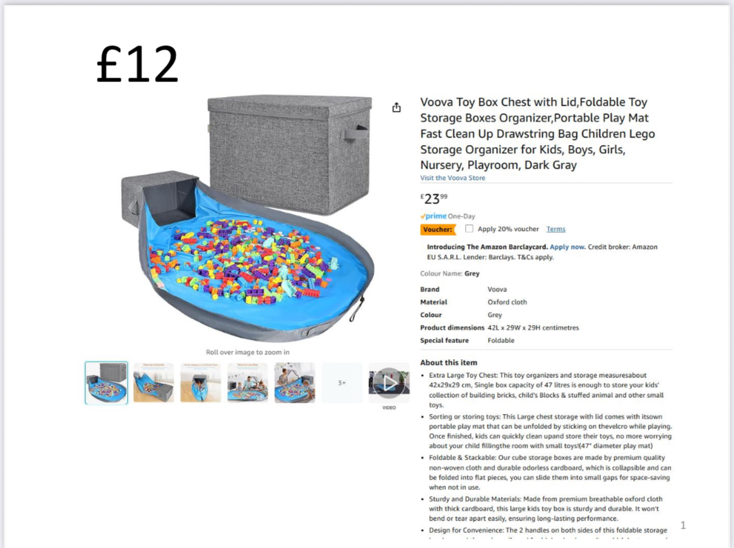Viewport: 734px width, 548px height.
Task: Tick the Apply 20% voucher checkbox
Action: (469, 229)
